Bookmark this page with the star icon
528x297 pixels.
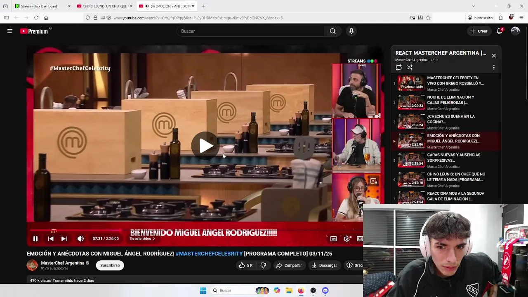tap(428, 18)
